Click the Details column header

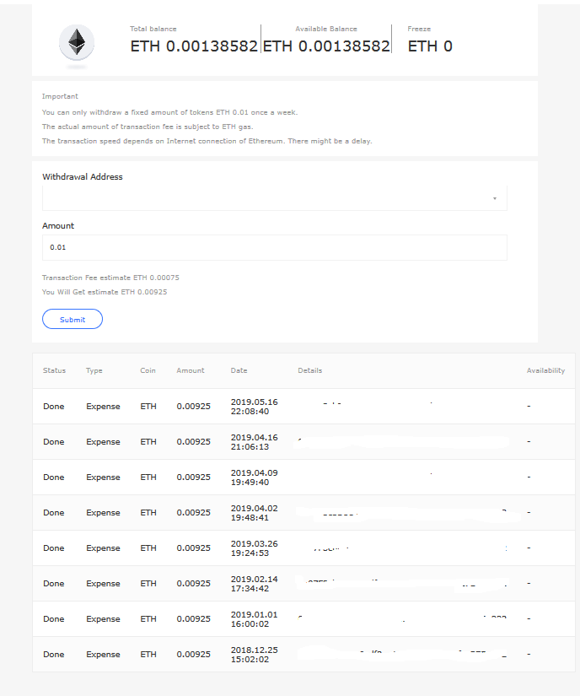pos(310,370)
